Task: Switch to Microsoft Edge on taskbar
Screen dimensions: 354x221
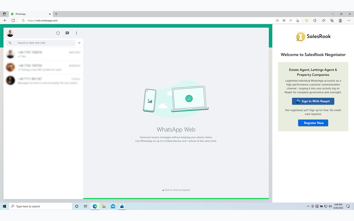Action: [95, 206]
